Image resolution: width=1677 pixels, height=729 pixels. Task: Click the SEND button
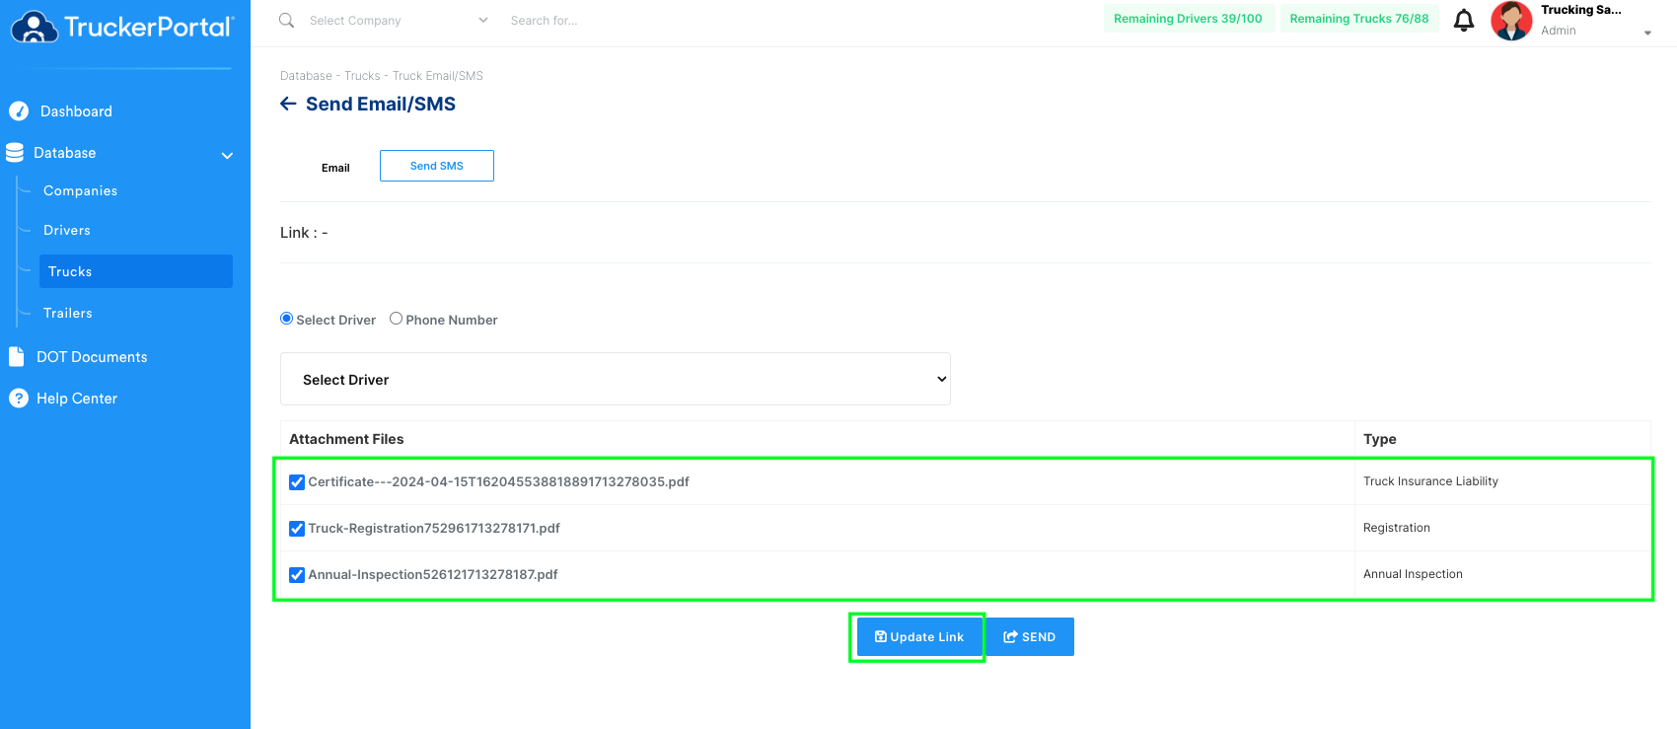click(x=1030, y=637)
